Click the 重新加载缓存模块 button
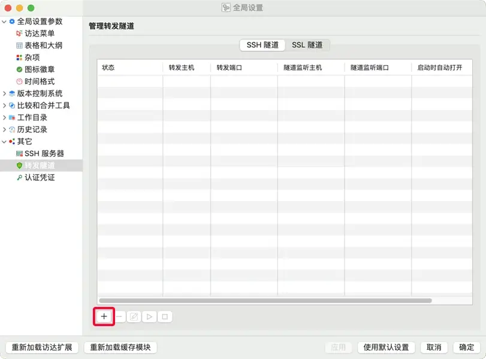This screenshot has width=486, height=359. [x=120, y=347]
